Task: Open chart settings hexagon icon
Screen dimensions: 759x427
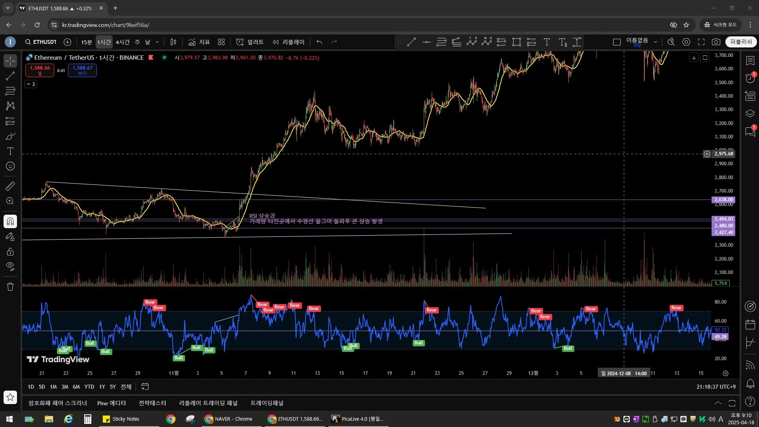Action: (x=686, y=42)
